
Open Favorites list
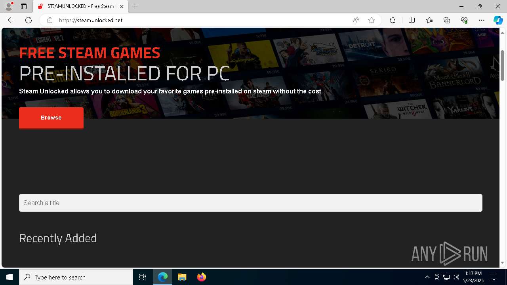429,20
